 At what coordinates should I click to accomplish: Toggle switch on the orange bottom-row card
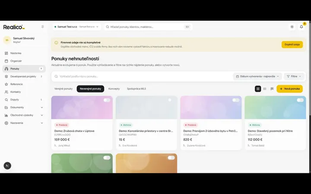point(171,158)
